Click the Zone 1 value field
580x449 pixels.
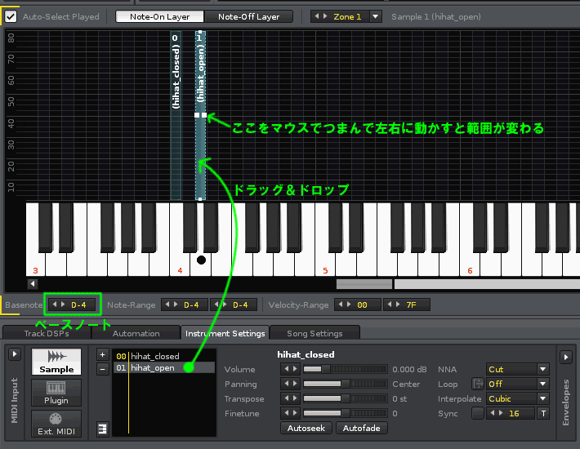(x=347, y=16)
